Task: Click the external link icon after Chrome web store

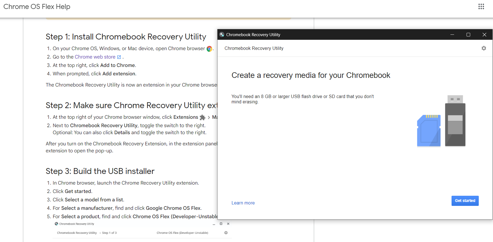Action: [x=119, y=57]
